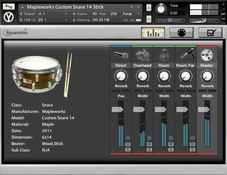Click the Room Far microphone icon
227x175 pixels.
(x=187, y=54)
